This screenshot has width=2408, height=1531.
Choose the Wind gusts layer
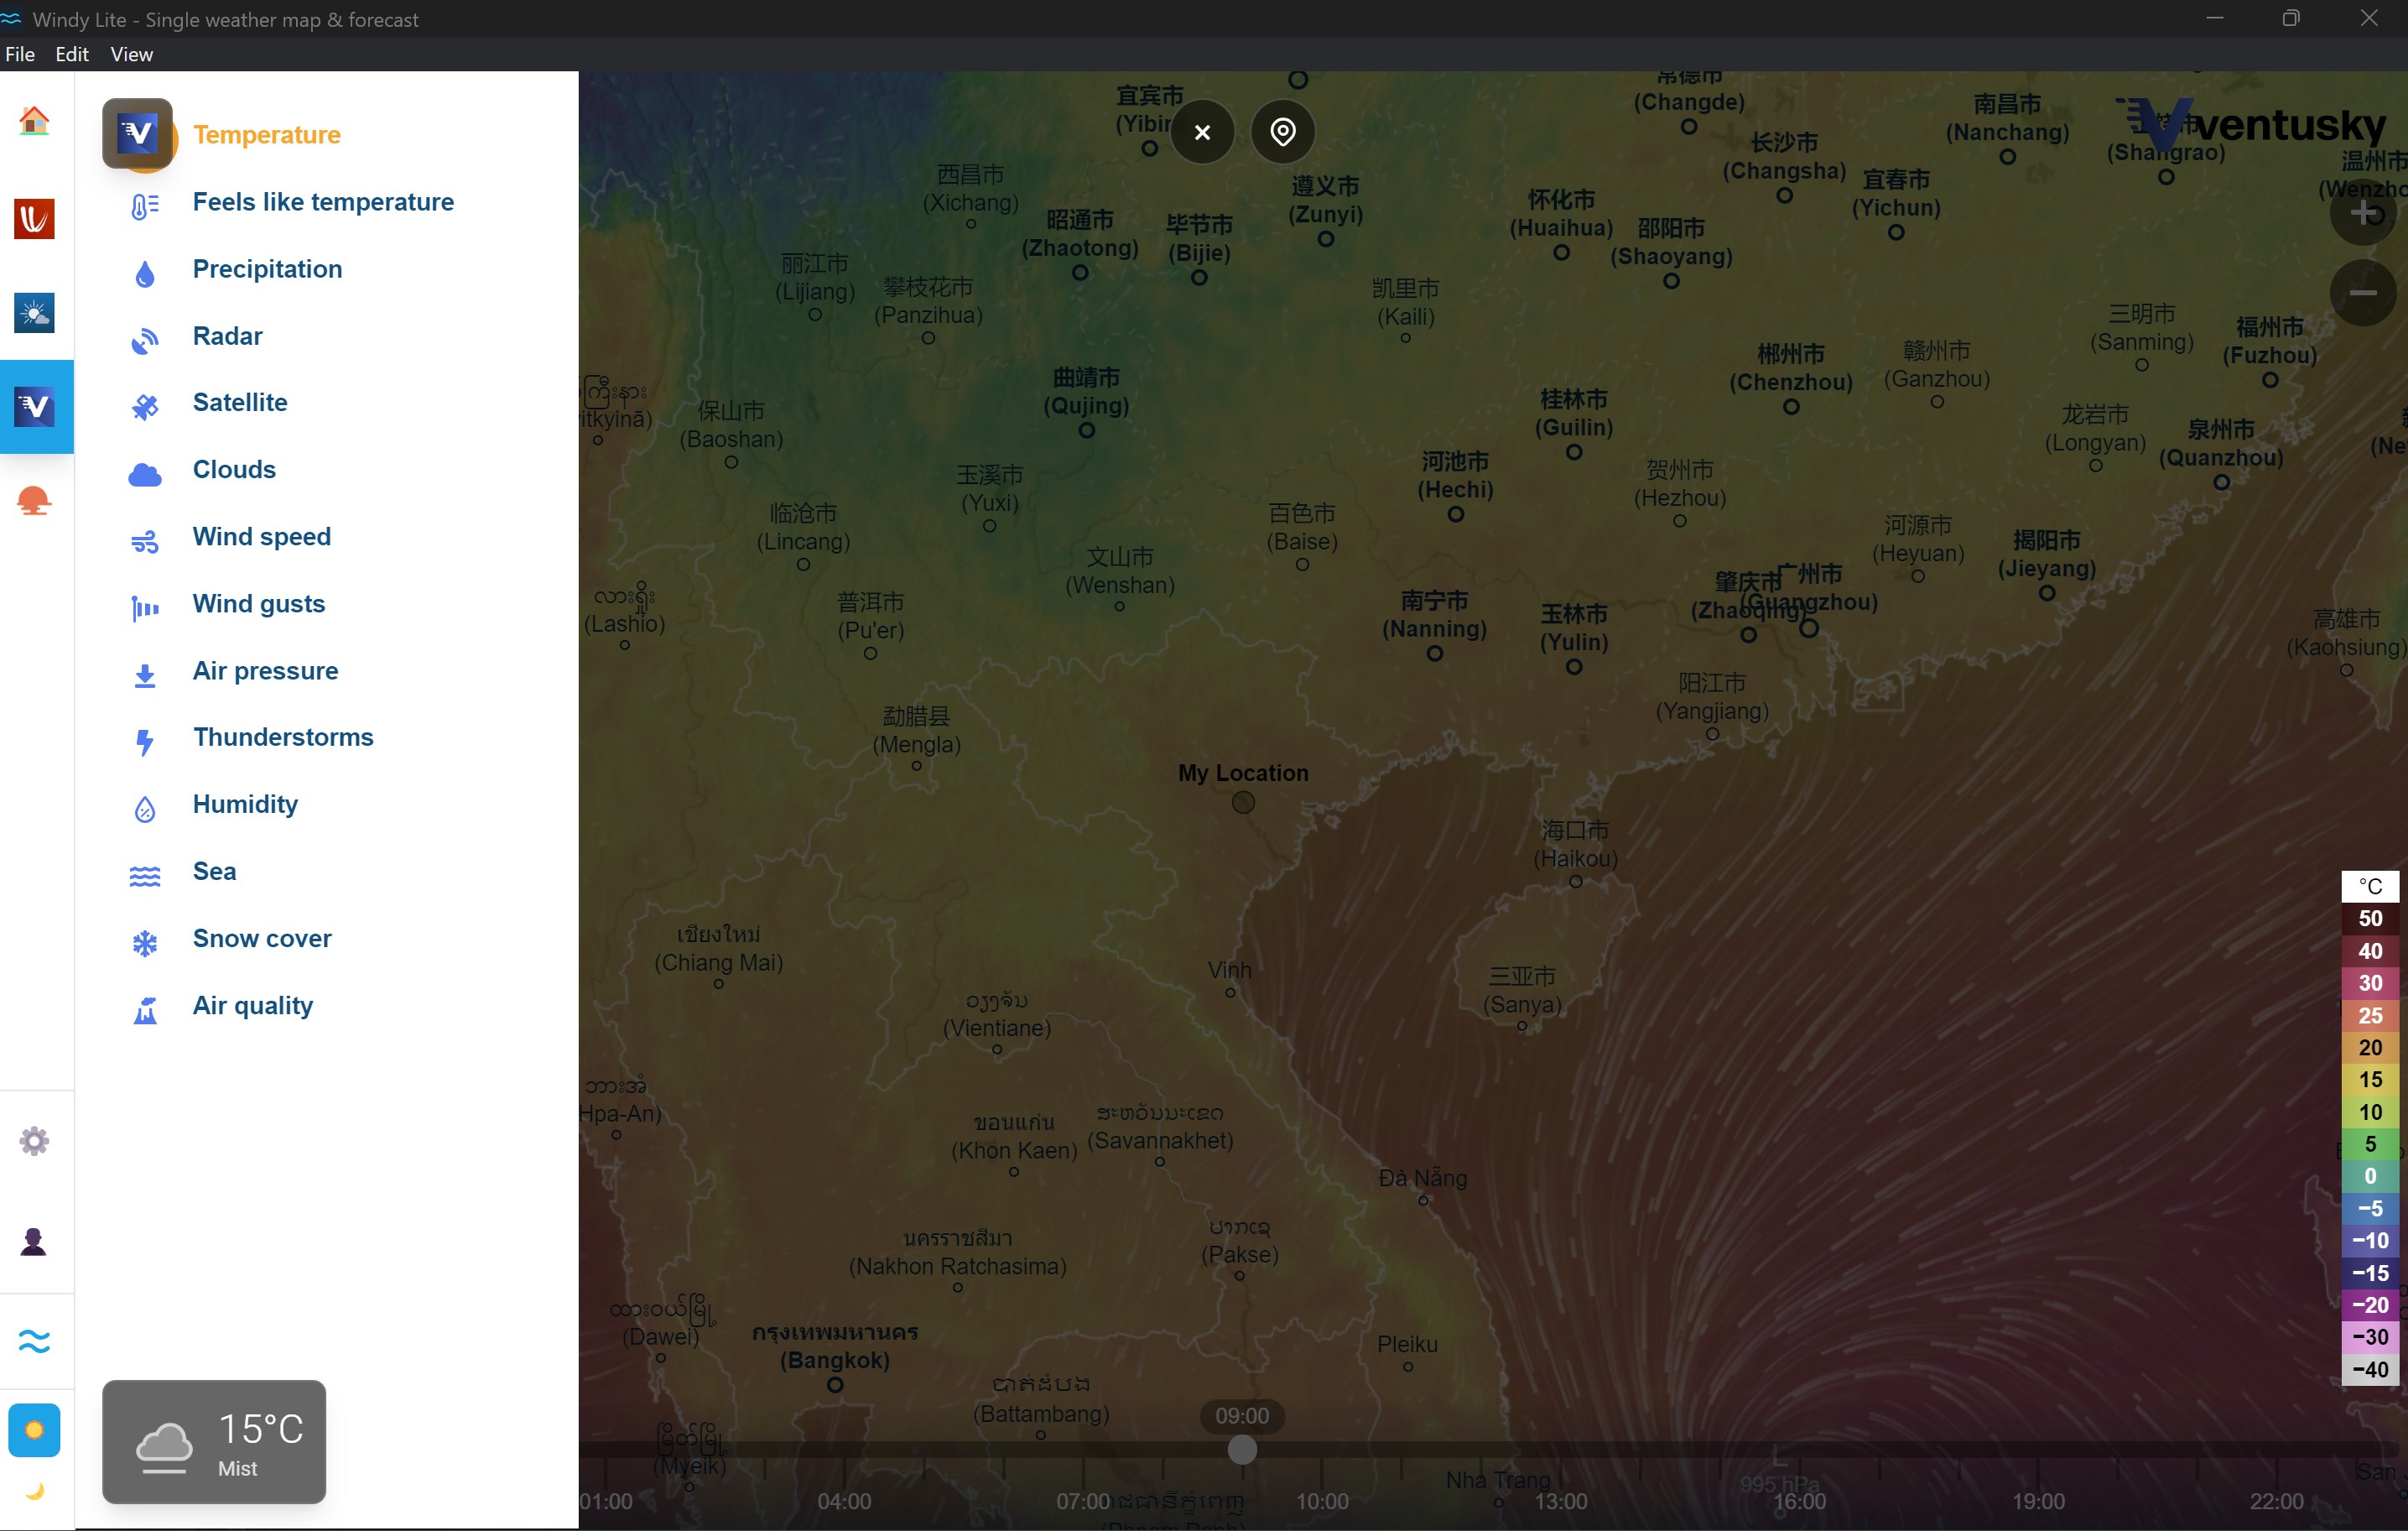tap(258, 604)
